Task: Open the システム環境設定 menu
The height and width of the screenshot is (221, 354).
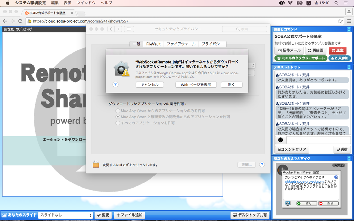Action: pyautogui.click(x=30, y=3)
